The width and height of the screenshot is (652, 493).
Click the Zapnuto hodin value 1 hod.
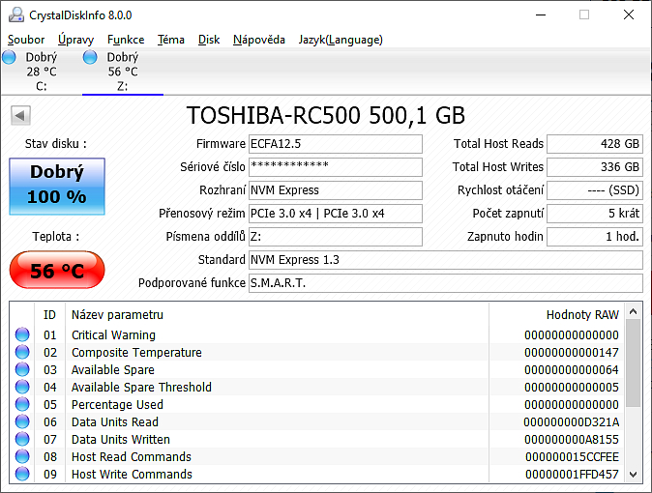tap(595, 237)
